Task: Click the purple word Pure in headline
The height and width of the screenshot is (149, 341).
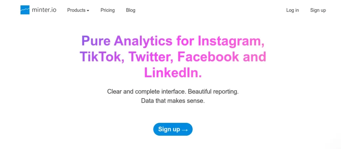Action: pos(96,41)
